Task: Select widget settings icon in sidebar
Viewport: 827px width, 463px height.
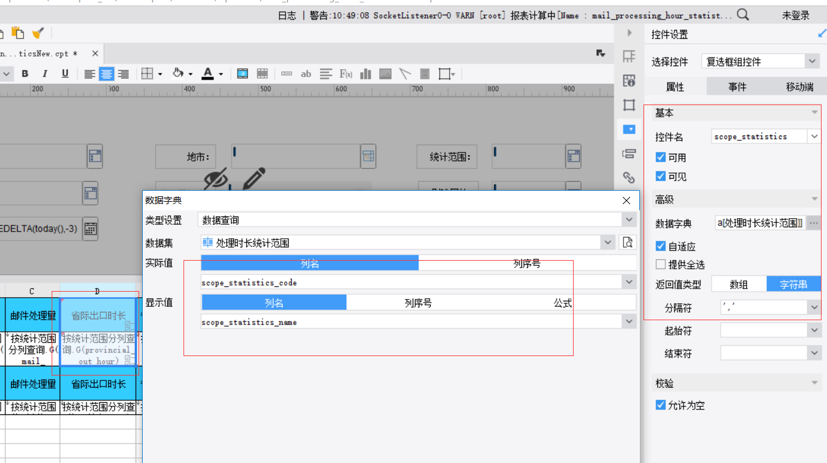Action: pyautogui.click(x=629, y=129)
